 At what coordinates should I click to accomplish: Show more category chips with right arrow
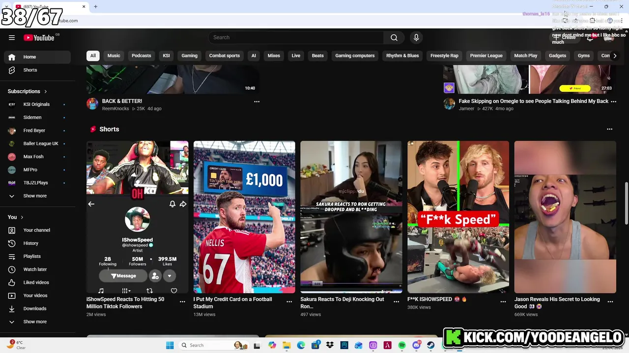[615, 56]
